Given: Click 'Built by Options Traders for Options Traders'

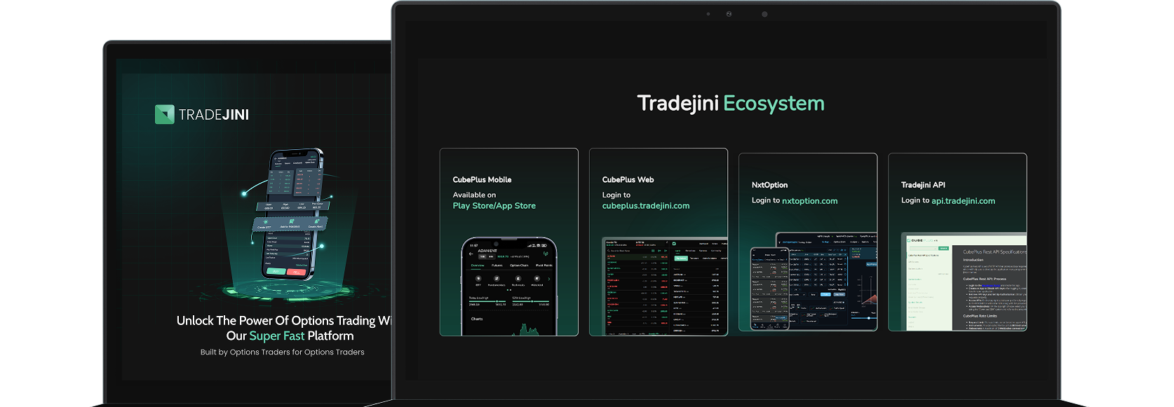Looking at the screenshot, I should [282, 352].
